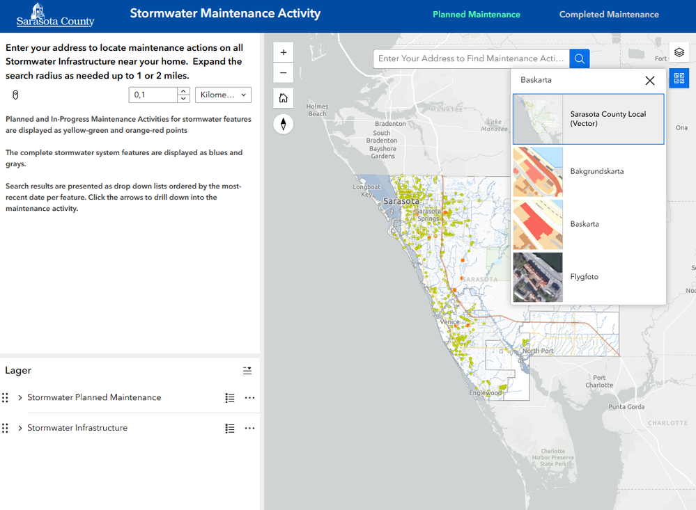
Task: Toggle the basemap gallery icon
Action: 679,78
